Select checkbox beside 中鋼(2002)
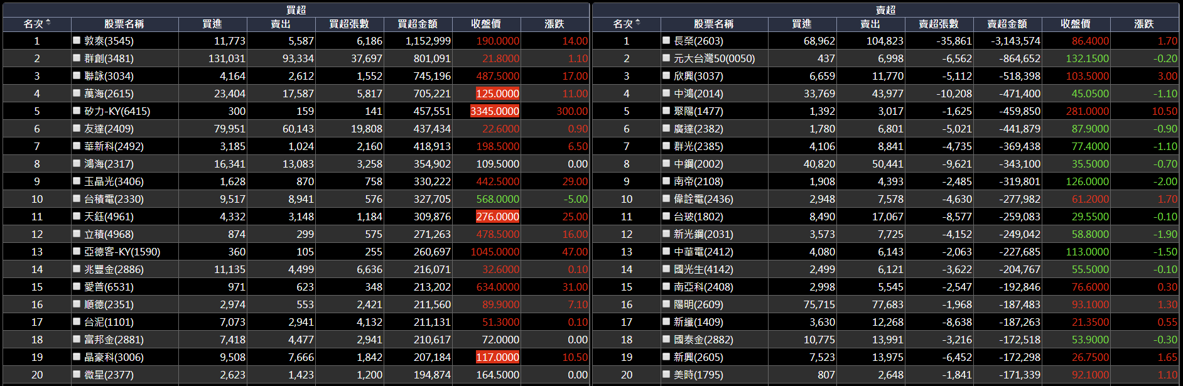The height and width of the screenshot is (386, 1183). click(666, 163)
